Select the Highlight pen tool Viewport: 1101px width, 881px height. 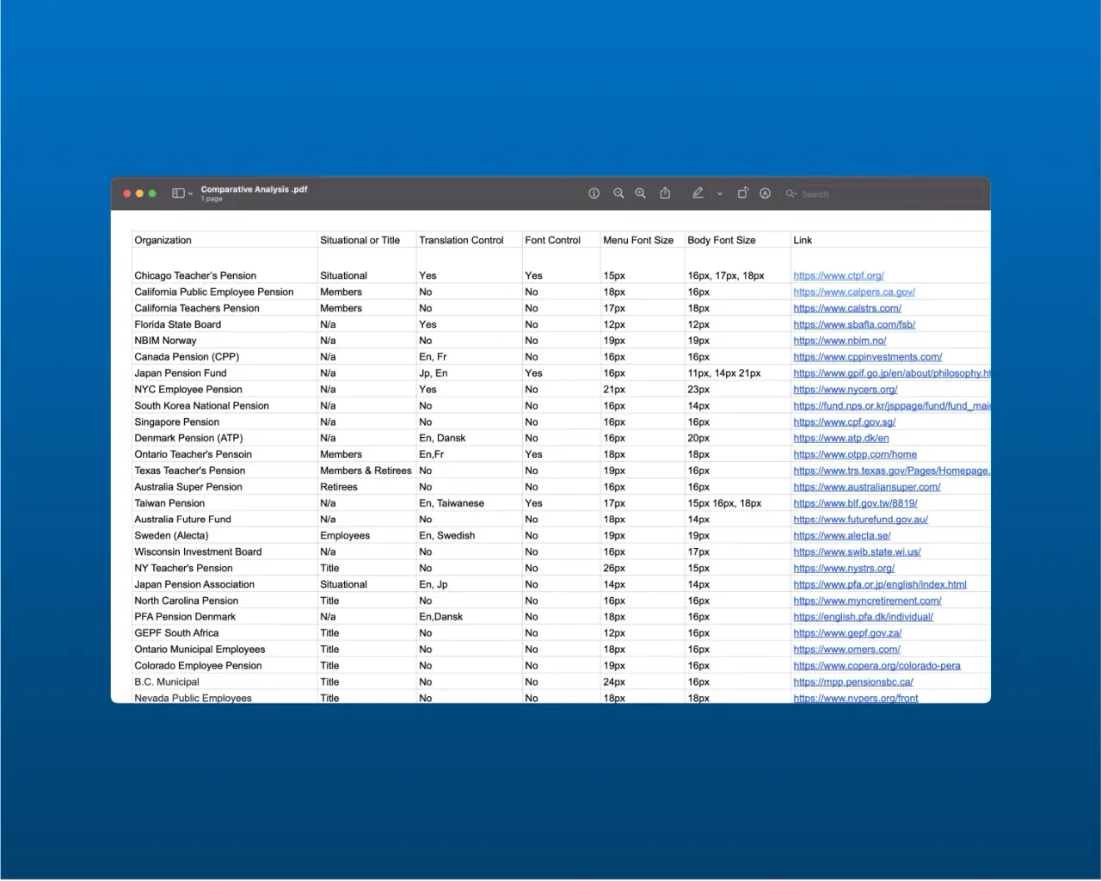pyautogui.click(x=698, y=194)
